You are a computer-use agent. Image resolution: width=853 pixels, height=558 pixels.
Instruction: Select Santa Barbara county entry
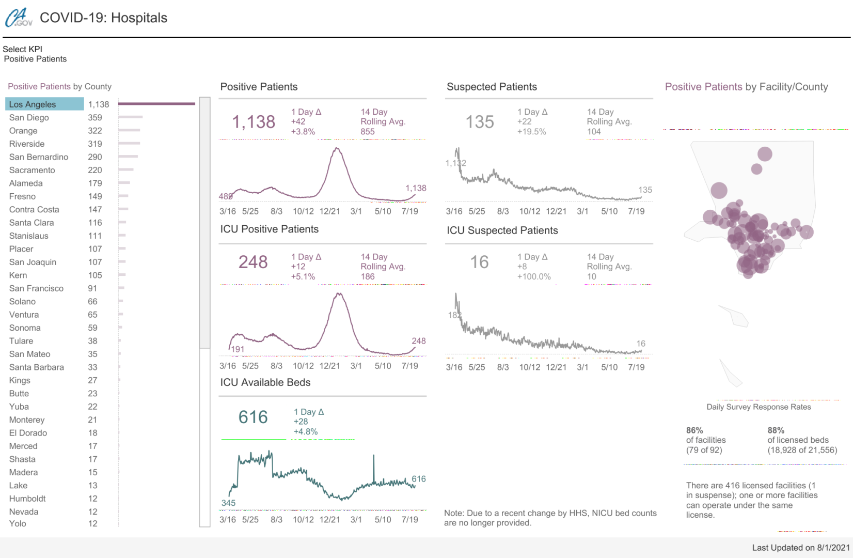37,367
